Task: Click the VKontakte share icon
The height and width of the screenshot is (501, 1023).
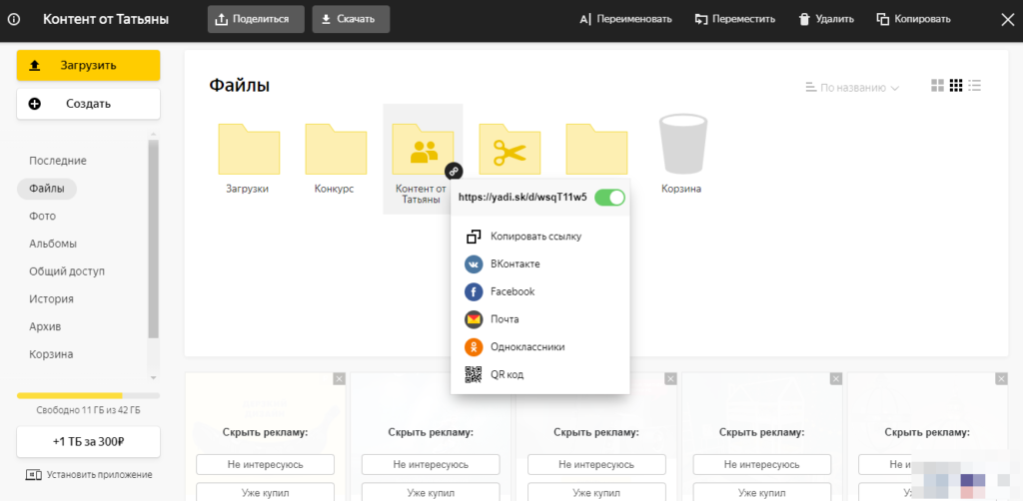Action: 474,264
